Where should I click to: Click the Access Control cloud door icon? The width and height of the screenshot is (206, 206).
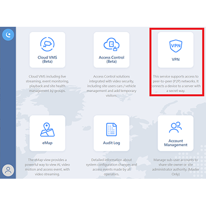click(x=112, y=44)
